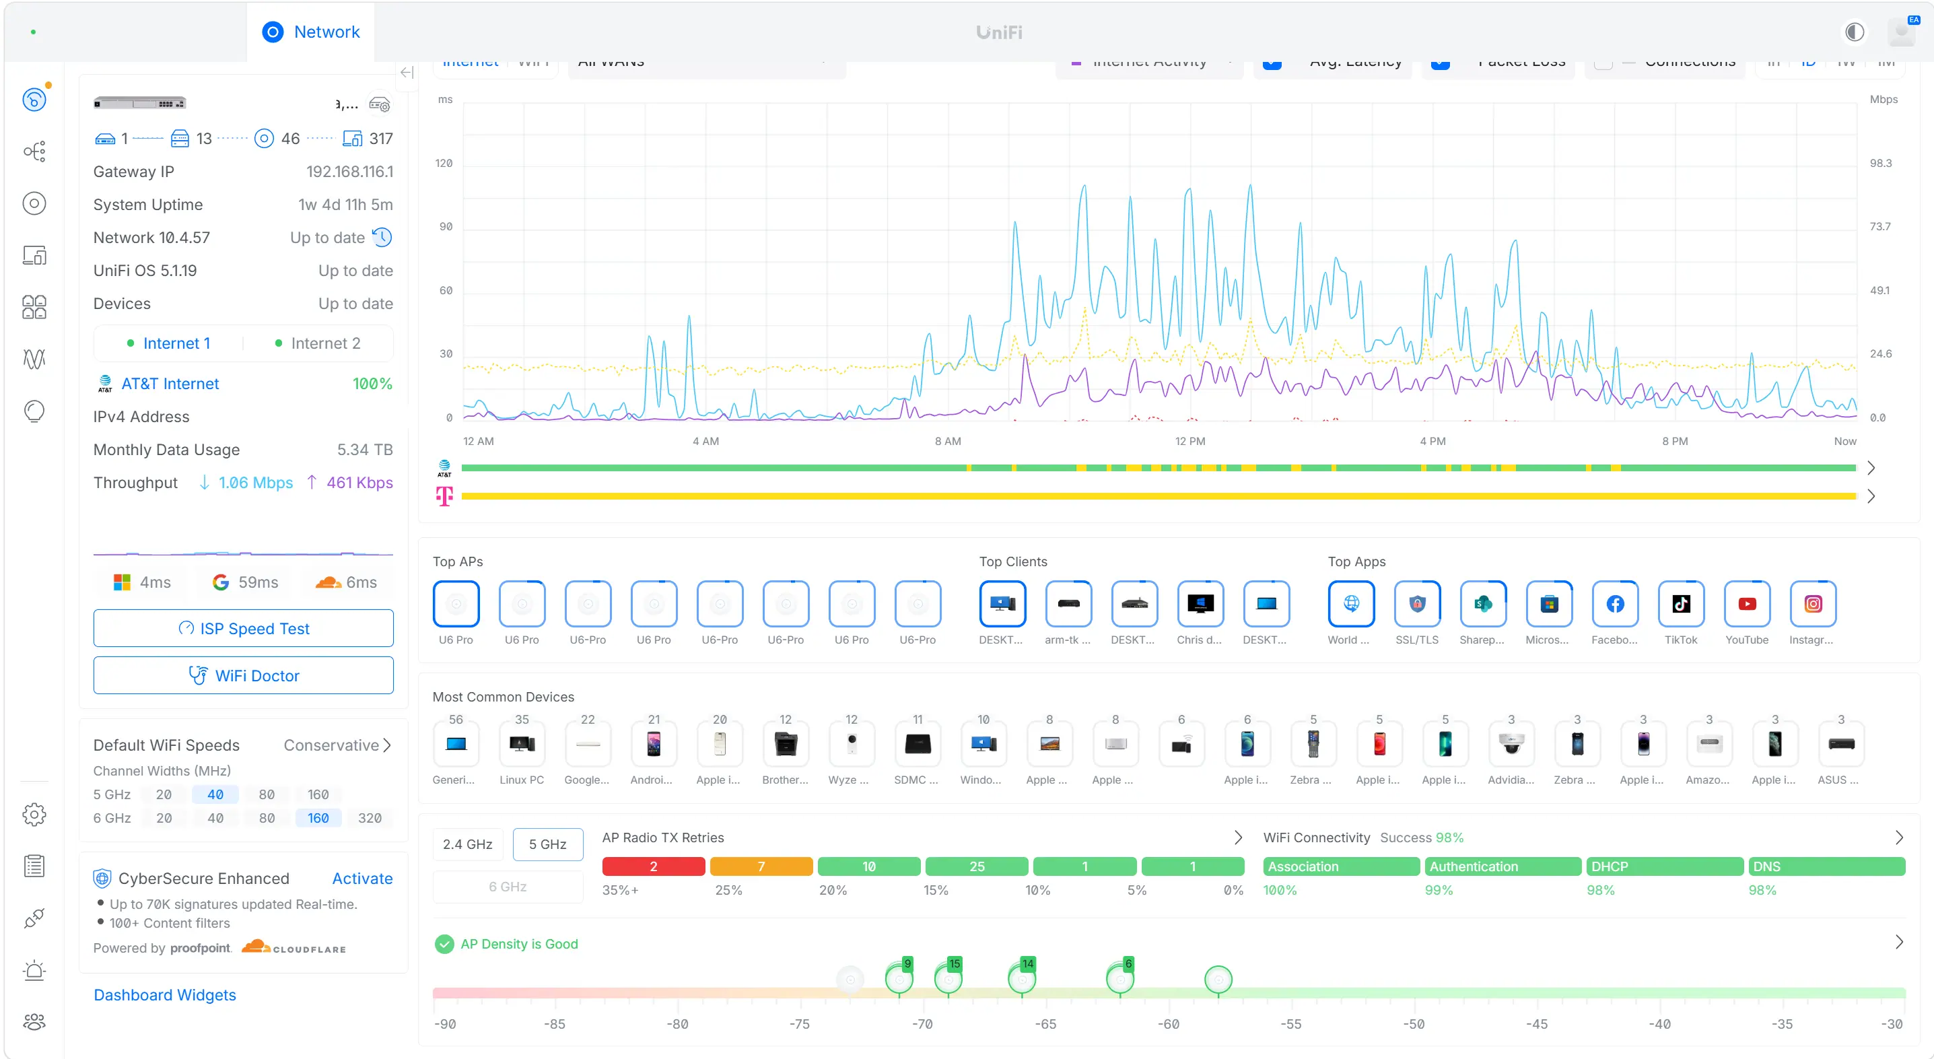Click the Network update schedule clock icon

[383, 238]
